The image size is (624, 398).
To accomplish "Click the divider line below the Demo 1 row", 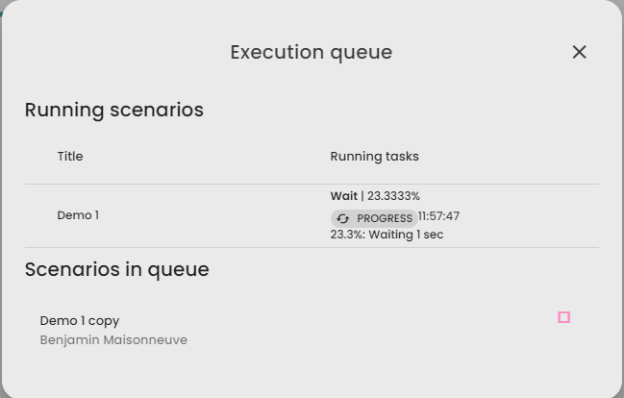I will pyautogui.click(x=312, y=248).
